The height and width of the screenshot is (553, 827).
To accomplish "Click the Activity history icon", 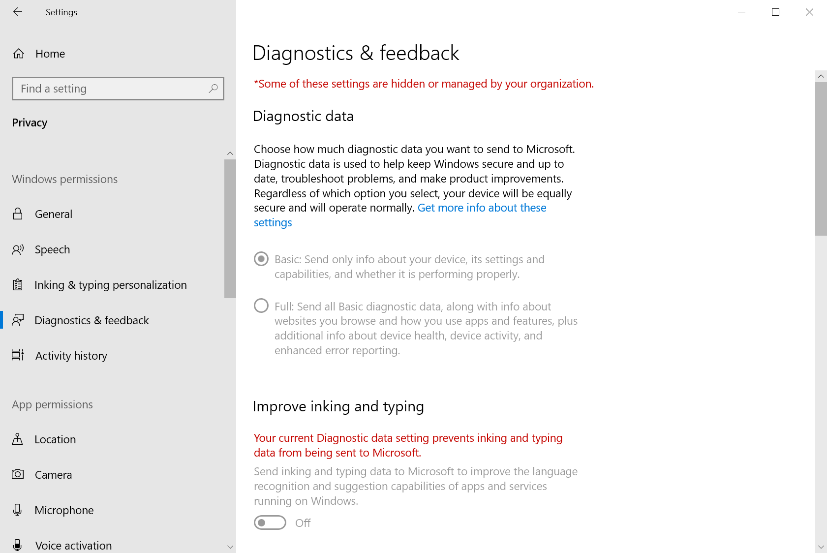I will tap(18, 355).
